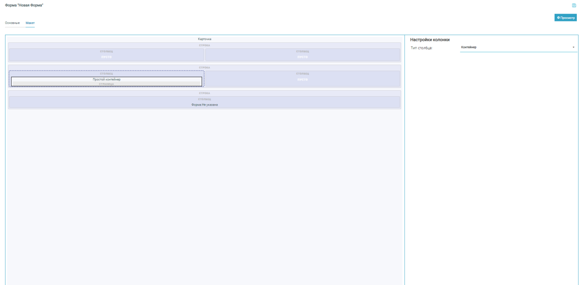Click the third СТРОКА row header
This screenshot has width=582, height=285.
204,93
